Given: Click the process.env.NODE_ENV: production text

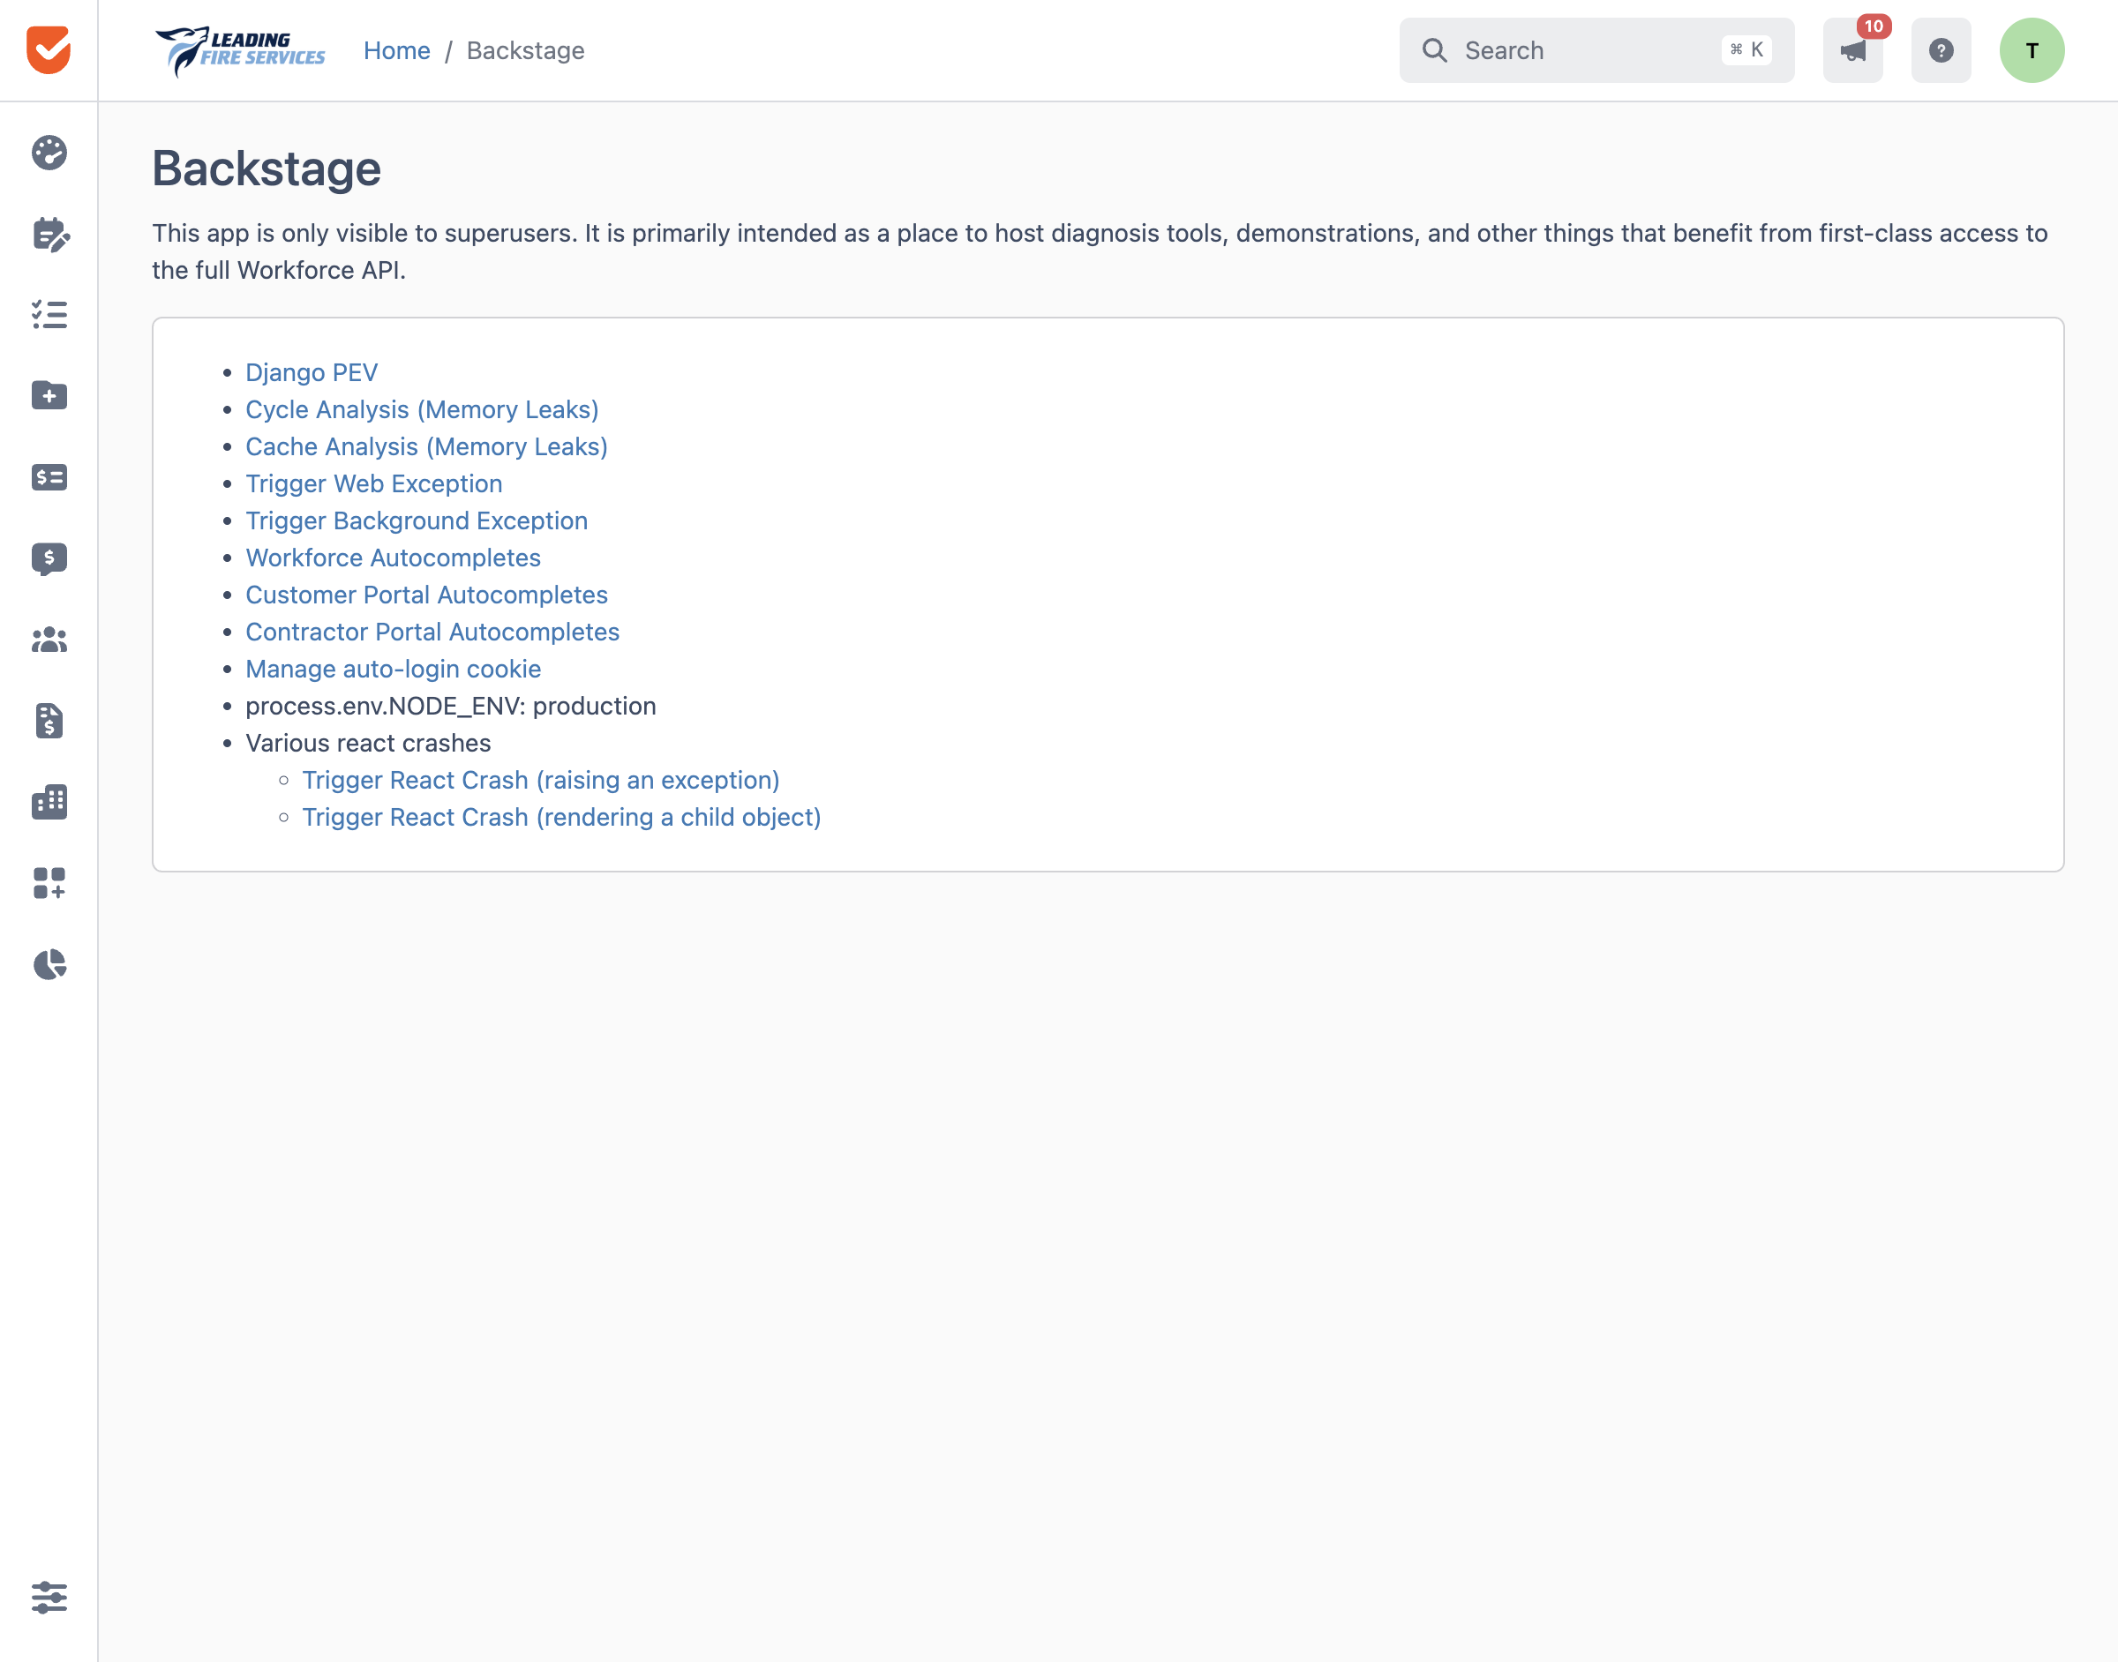Looking at the screenshot, I should (x=451, y=706).
